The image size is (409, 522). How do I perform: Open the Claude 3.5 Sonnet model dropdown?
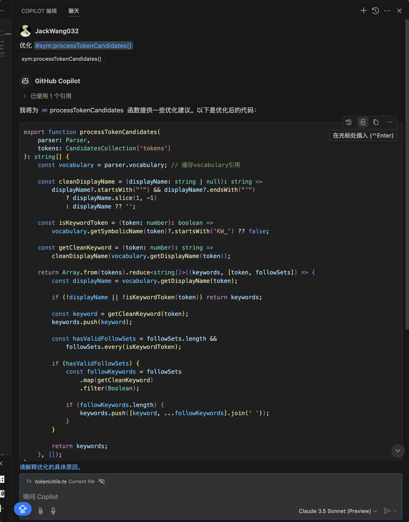338,511
